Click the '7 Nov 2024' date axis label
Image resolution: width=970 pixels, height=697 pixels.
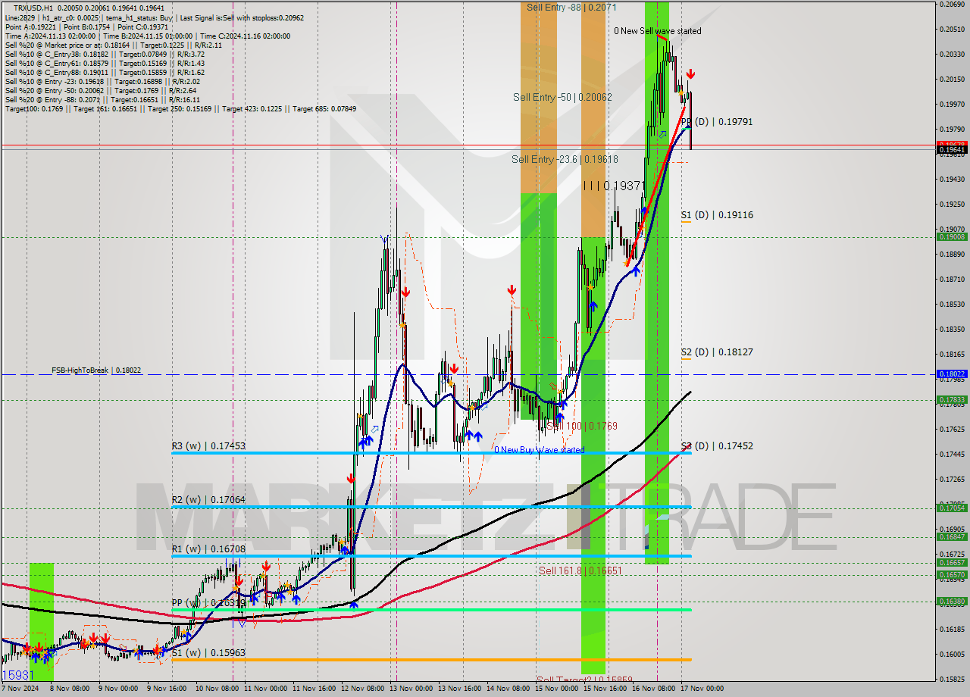click(20, 689)
